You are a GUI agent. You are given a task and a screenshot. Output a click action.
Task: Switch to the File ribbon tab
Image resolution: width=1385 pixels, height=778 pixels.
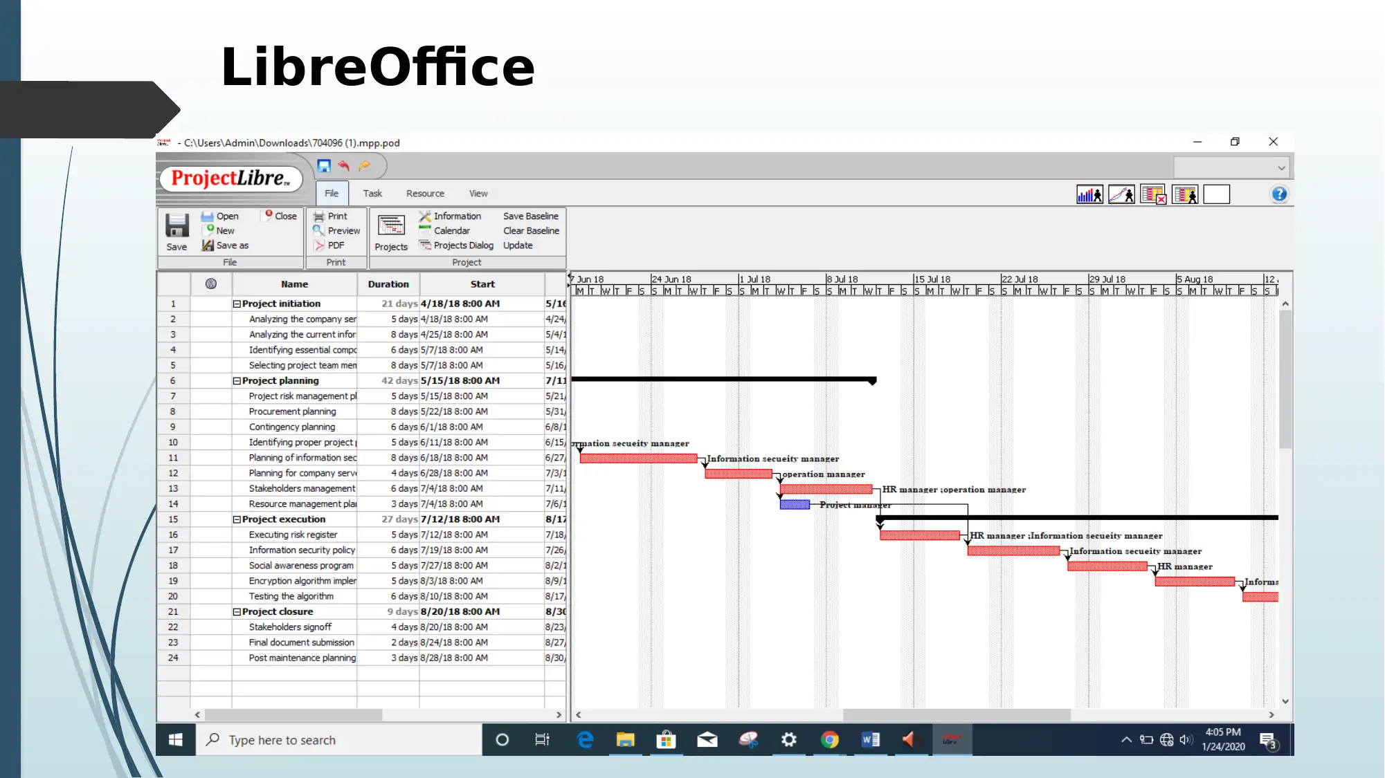pyautogui.click(x=332, y=194)
